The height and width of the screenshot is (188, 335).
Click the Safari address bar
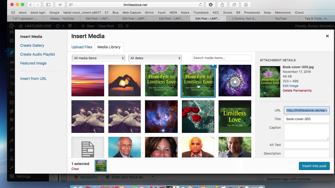(135, 5)
